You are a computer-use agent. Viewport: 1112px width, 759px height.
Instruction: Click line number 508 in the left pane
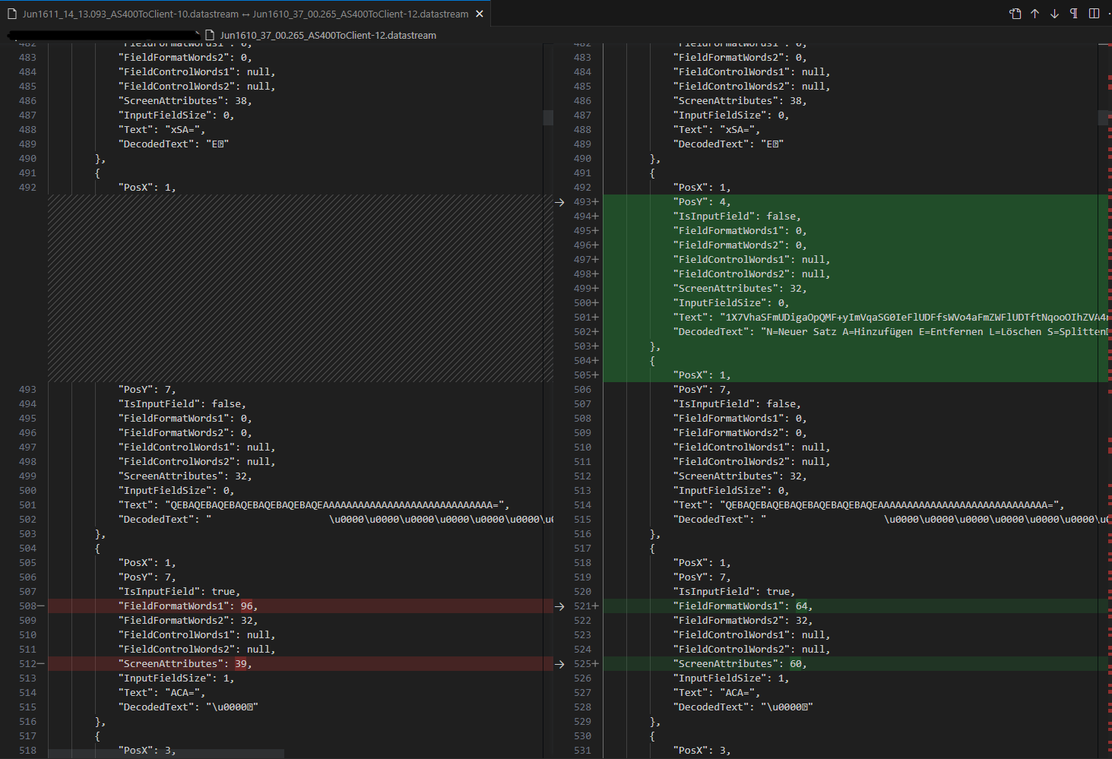pos(27,606)
